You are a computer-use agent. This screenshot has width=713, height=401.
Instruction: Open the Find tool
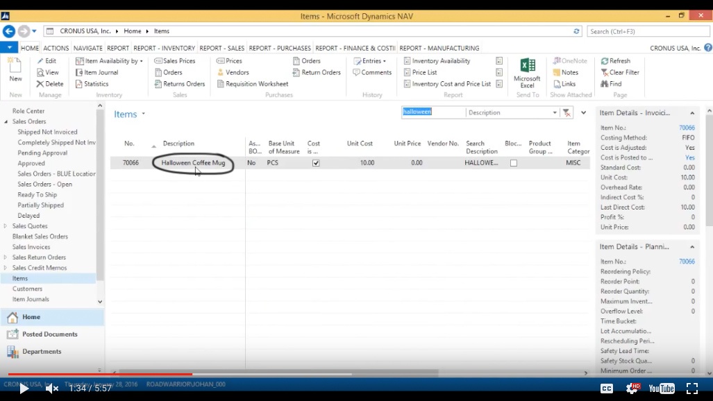coord(611,84)
